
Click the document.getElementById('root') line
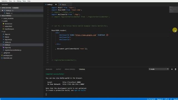[x=71, y=49]
